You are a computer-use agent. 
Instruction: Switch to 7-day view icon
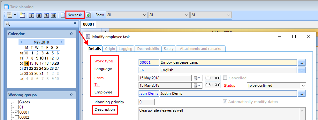coord(46,15)
